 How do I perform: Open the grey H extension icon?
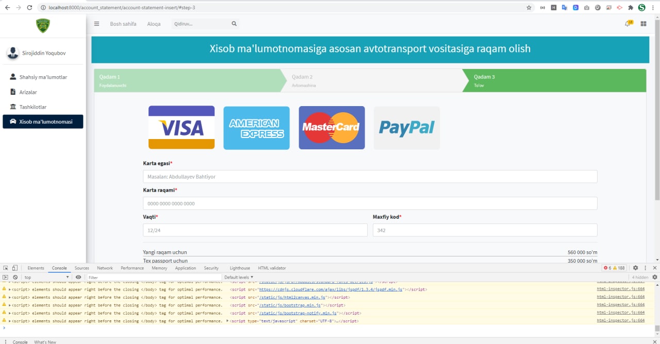tap(554, 8)
